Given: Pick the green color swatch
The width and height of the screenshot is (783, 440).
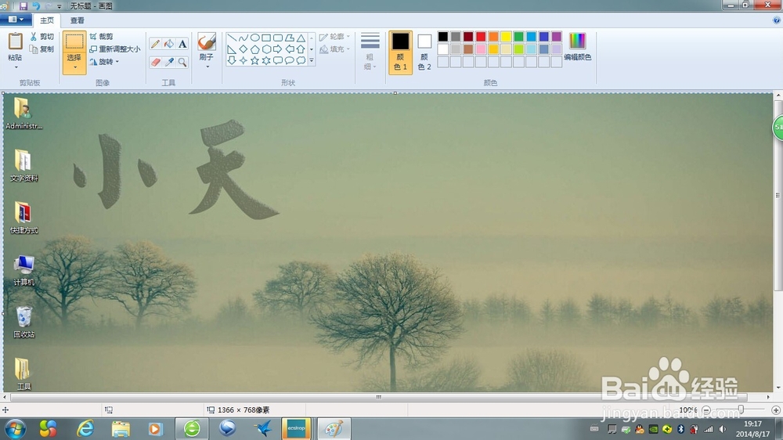Looking at the screenshot, I should point(518,37).
